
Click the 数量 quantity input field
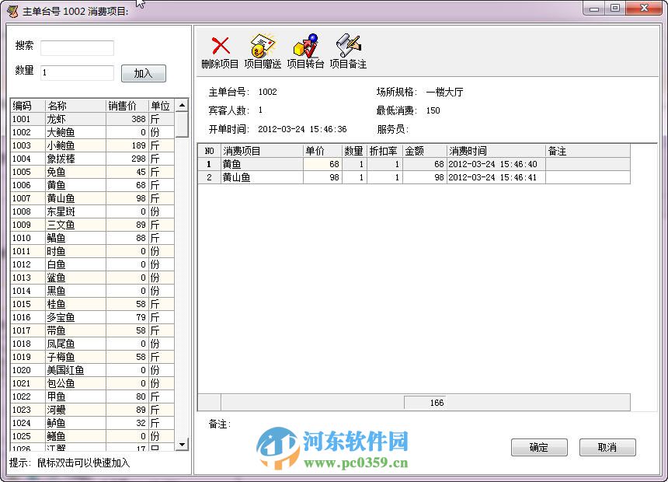click(x=77, y=73)
